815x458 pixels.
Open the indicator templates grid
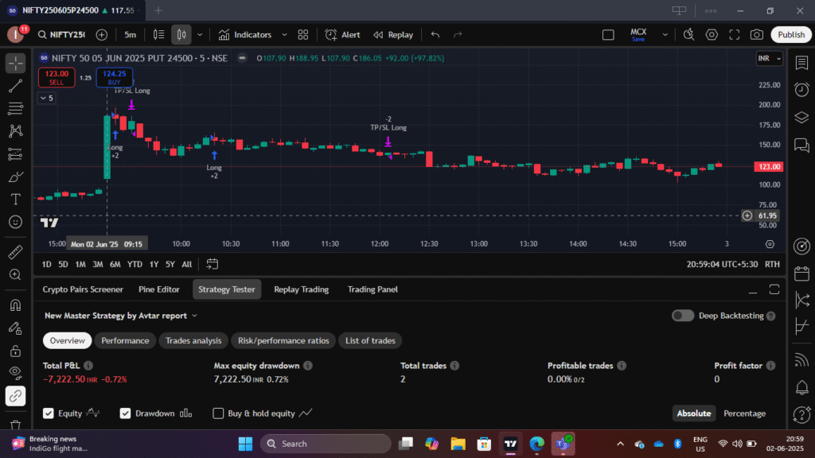coord(303,35)
